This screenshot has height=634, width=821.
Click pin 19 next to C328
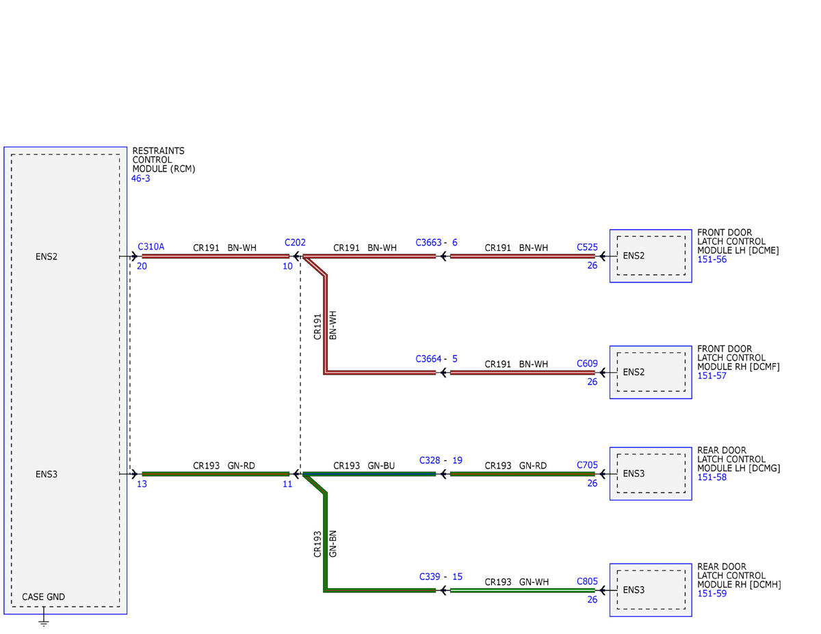tap(457, 460)
